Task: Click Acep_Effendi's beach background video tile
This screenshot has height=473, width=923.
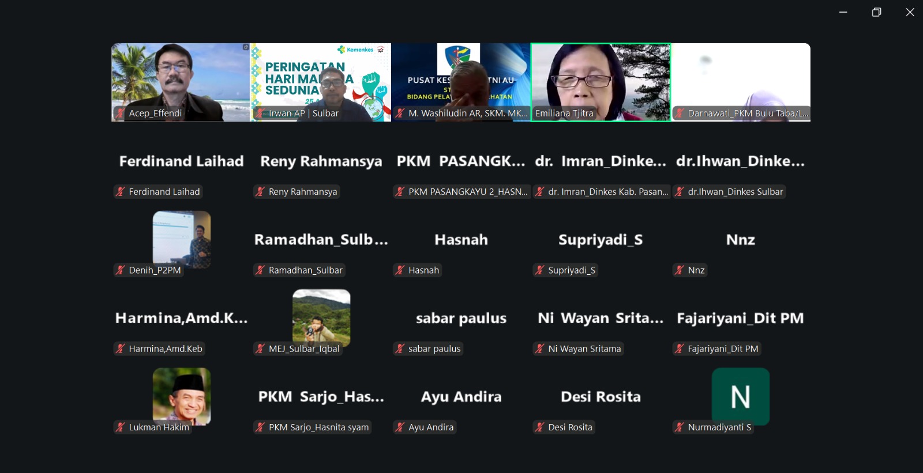Action: coord(181,81)
